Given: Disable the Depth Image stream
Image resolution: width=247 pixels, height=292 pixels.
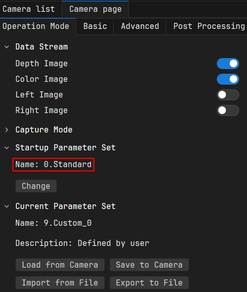Looking at the screenshot, I should coord(228,64).
